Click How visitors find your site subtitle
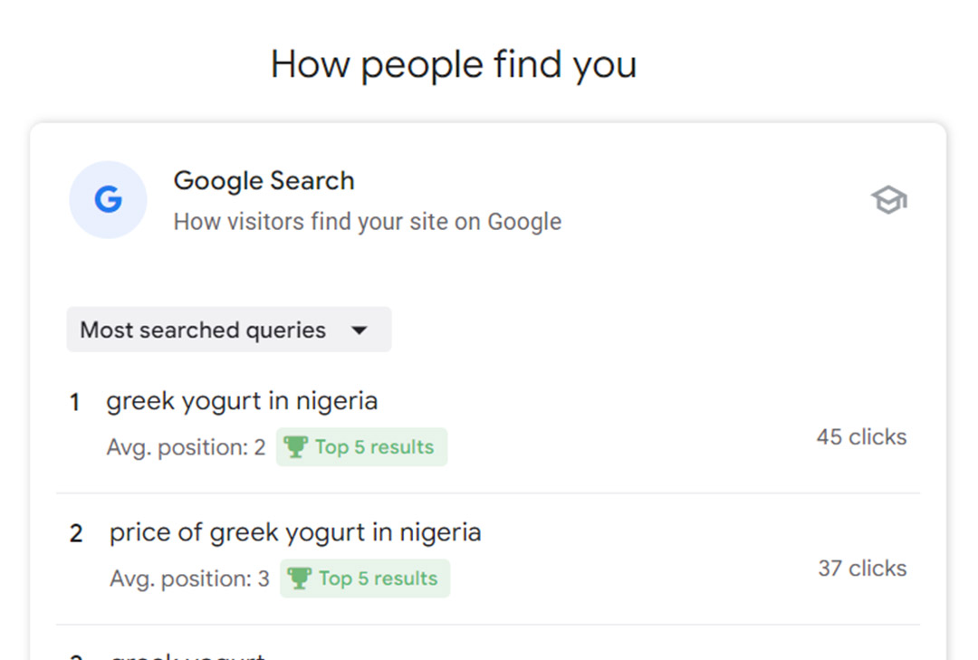Screen dimensions: 978x660 point(368,222)
